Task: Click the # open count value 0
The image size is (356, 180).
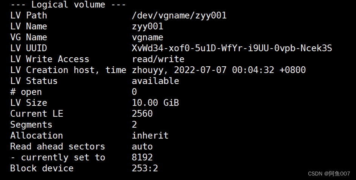Action: (134, 92)
